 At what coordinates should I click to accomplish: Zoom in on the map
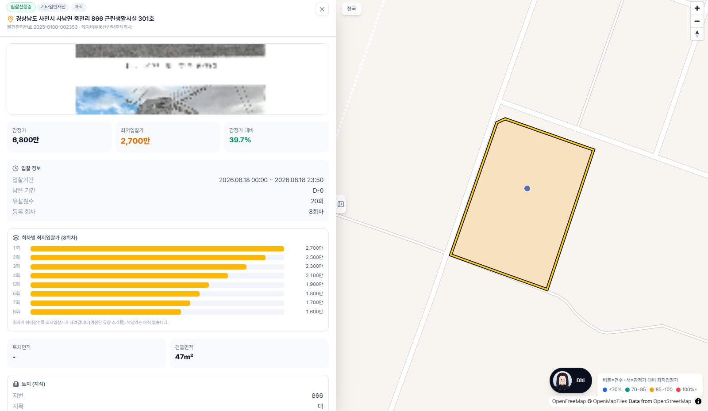697,8
